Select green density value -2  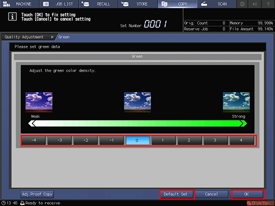86,141
